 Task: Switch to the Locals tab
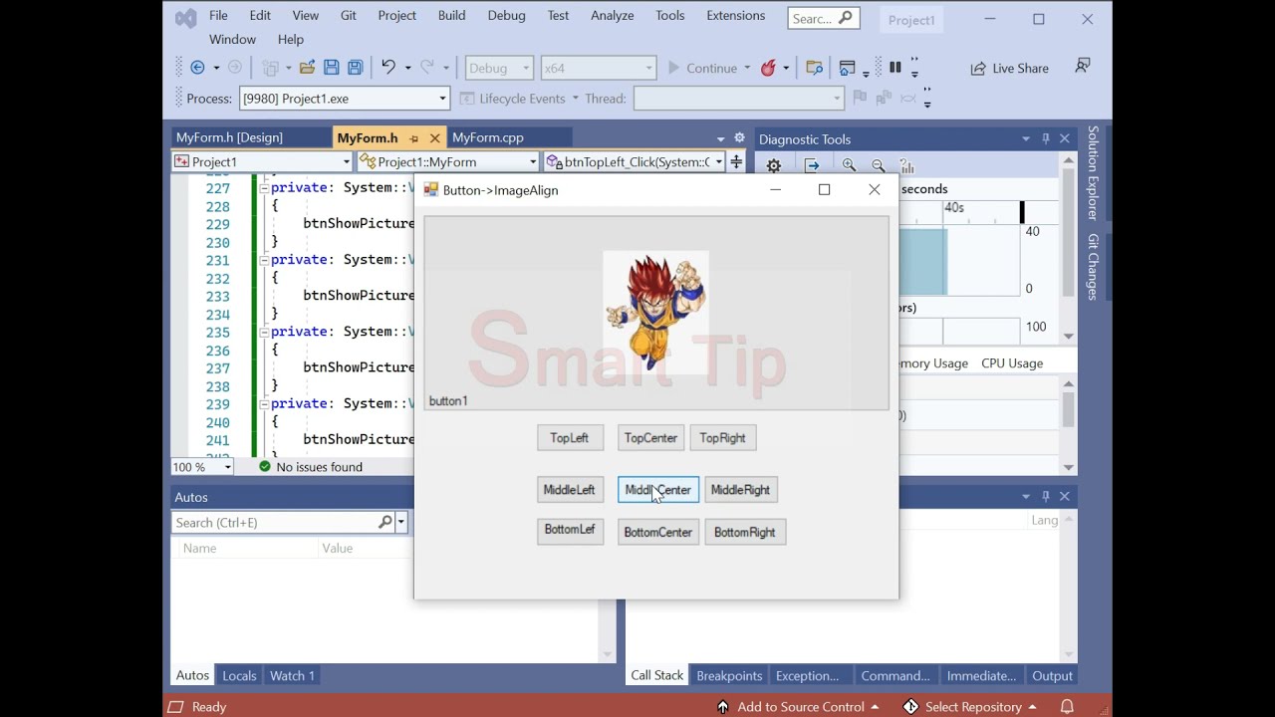(239, 675)
